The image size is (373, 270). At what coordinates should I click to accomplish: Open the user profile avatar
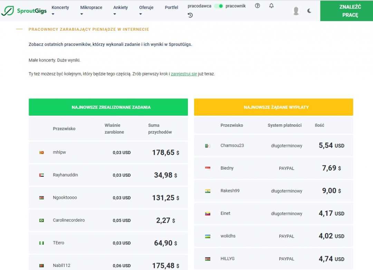(x=296, y=11)
